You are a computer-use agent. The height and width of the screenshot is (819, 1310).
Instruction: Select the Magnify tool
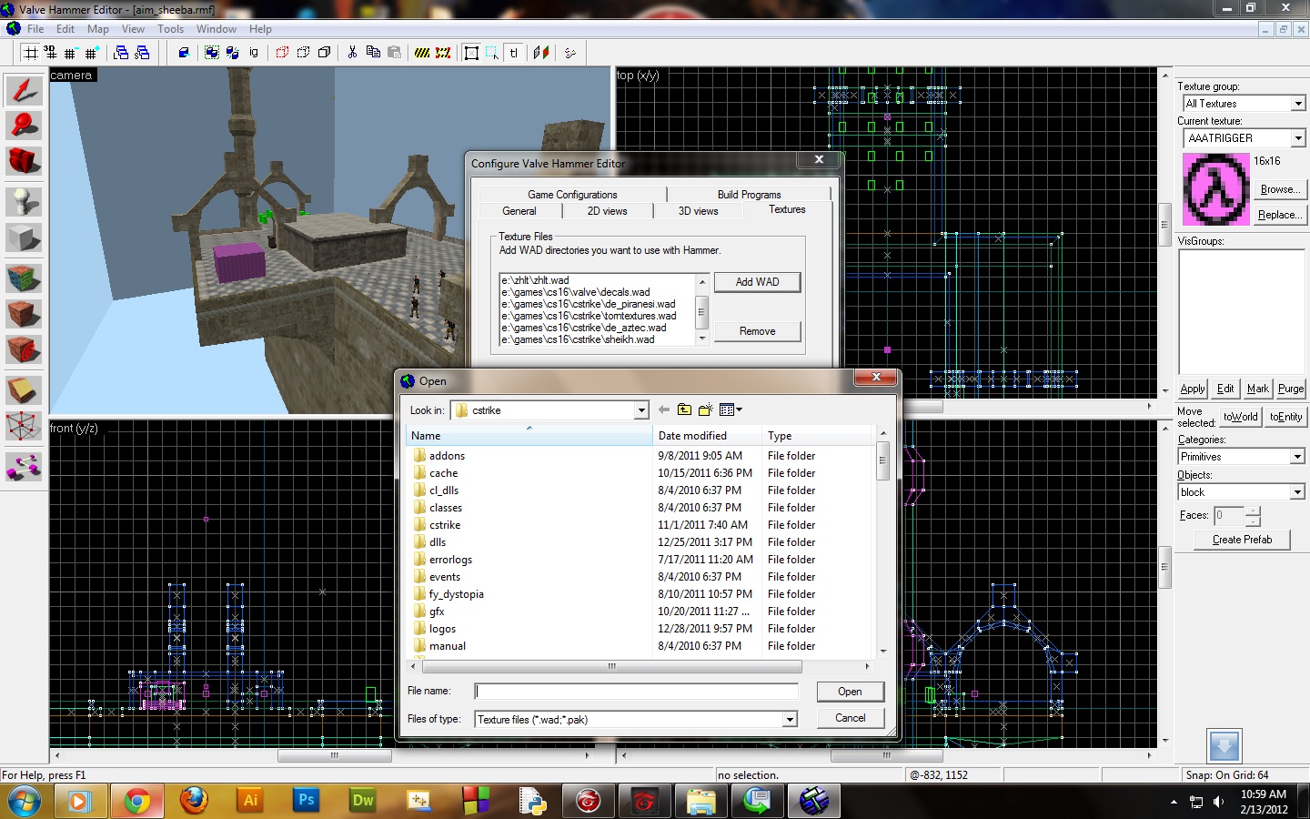[24, 125]
